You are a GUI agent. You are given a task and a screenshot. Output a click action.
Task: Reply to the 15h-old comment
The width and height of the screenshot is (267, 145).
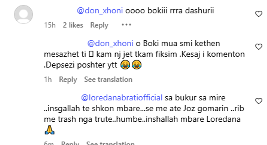click(99, 25)
